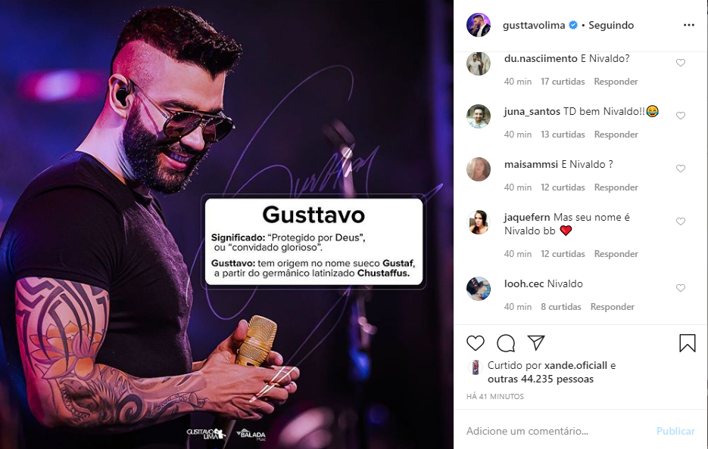Open the three-dot post options menu

(x=688, y=25)
